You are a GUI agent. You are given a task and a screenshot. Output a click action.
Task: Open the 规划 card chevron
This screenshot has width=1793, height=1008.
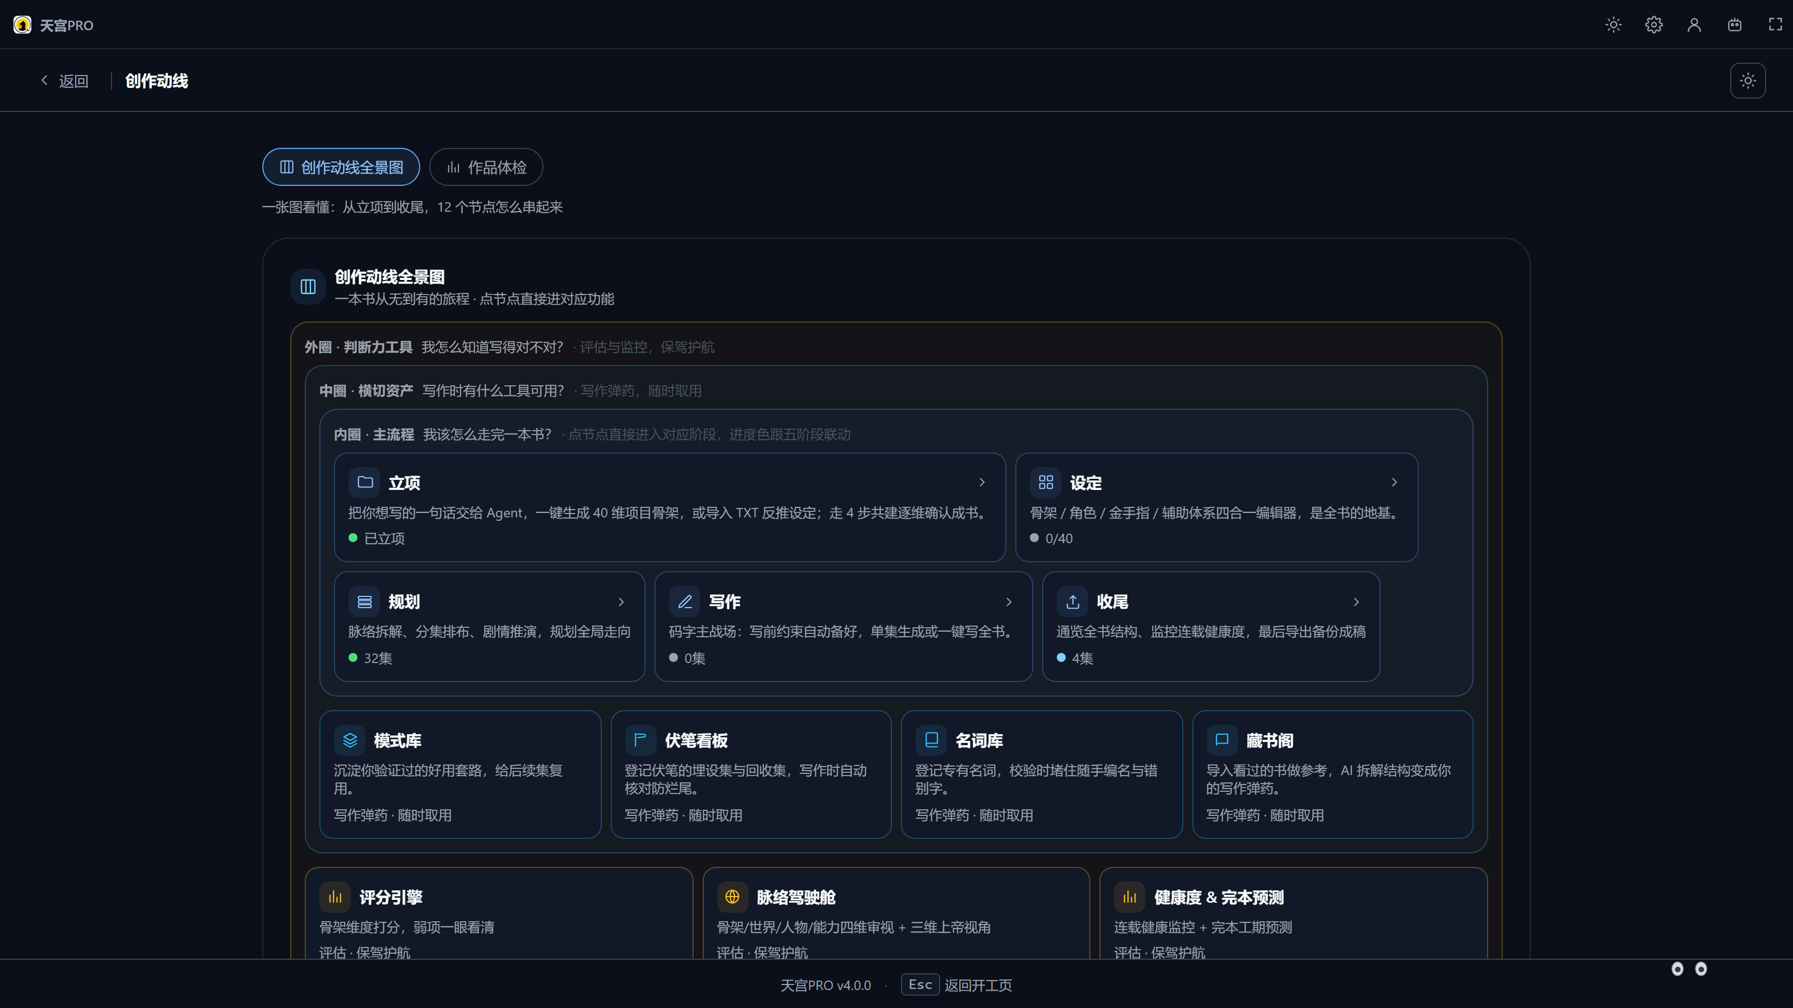[621, 602]
